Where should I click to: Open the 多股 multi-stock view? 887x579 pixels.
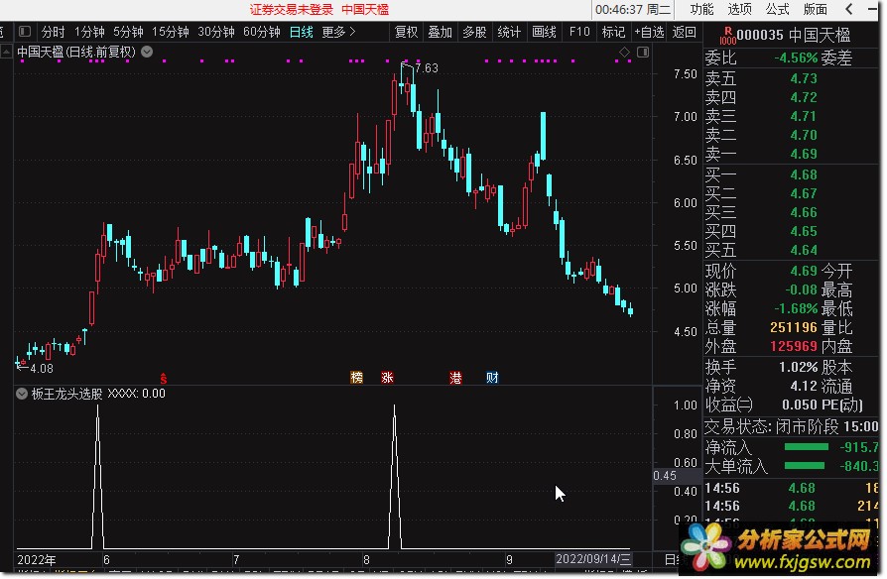(474, 33)
